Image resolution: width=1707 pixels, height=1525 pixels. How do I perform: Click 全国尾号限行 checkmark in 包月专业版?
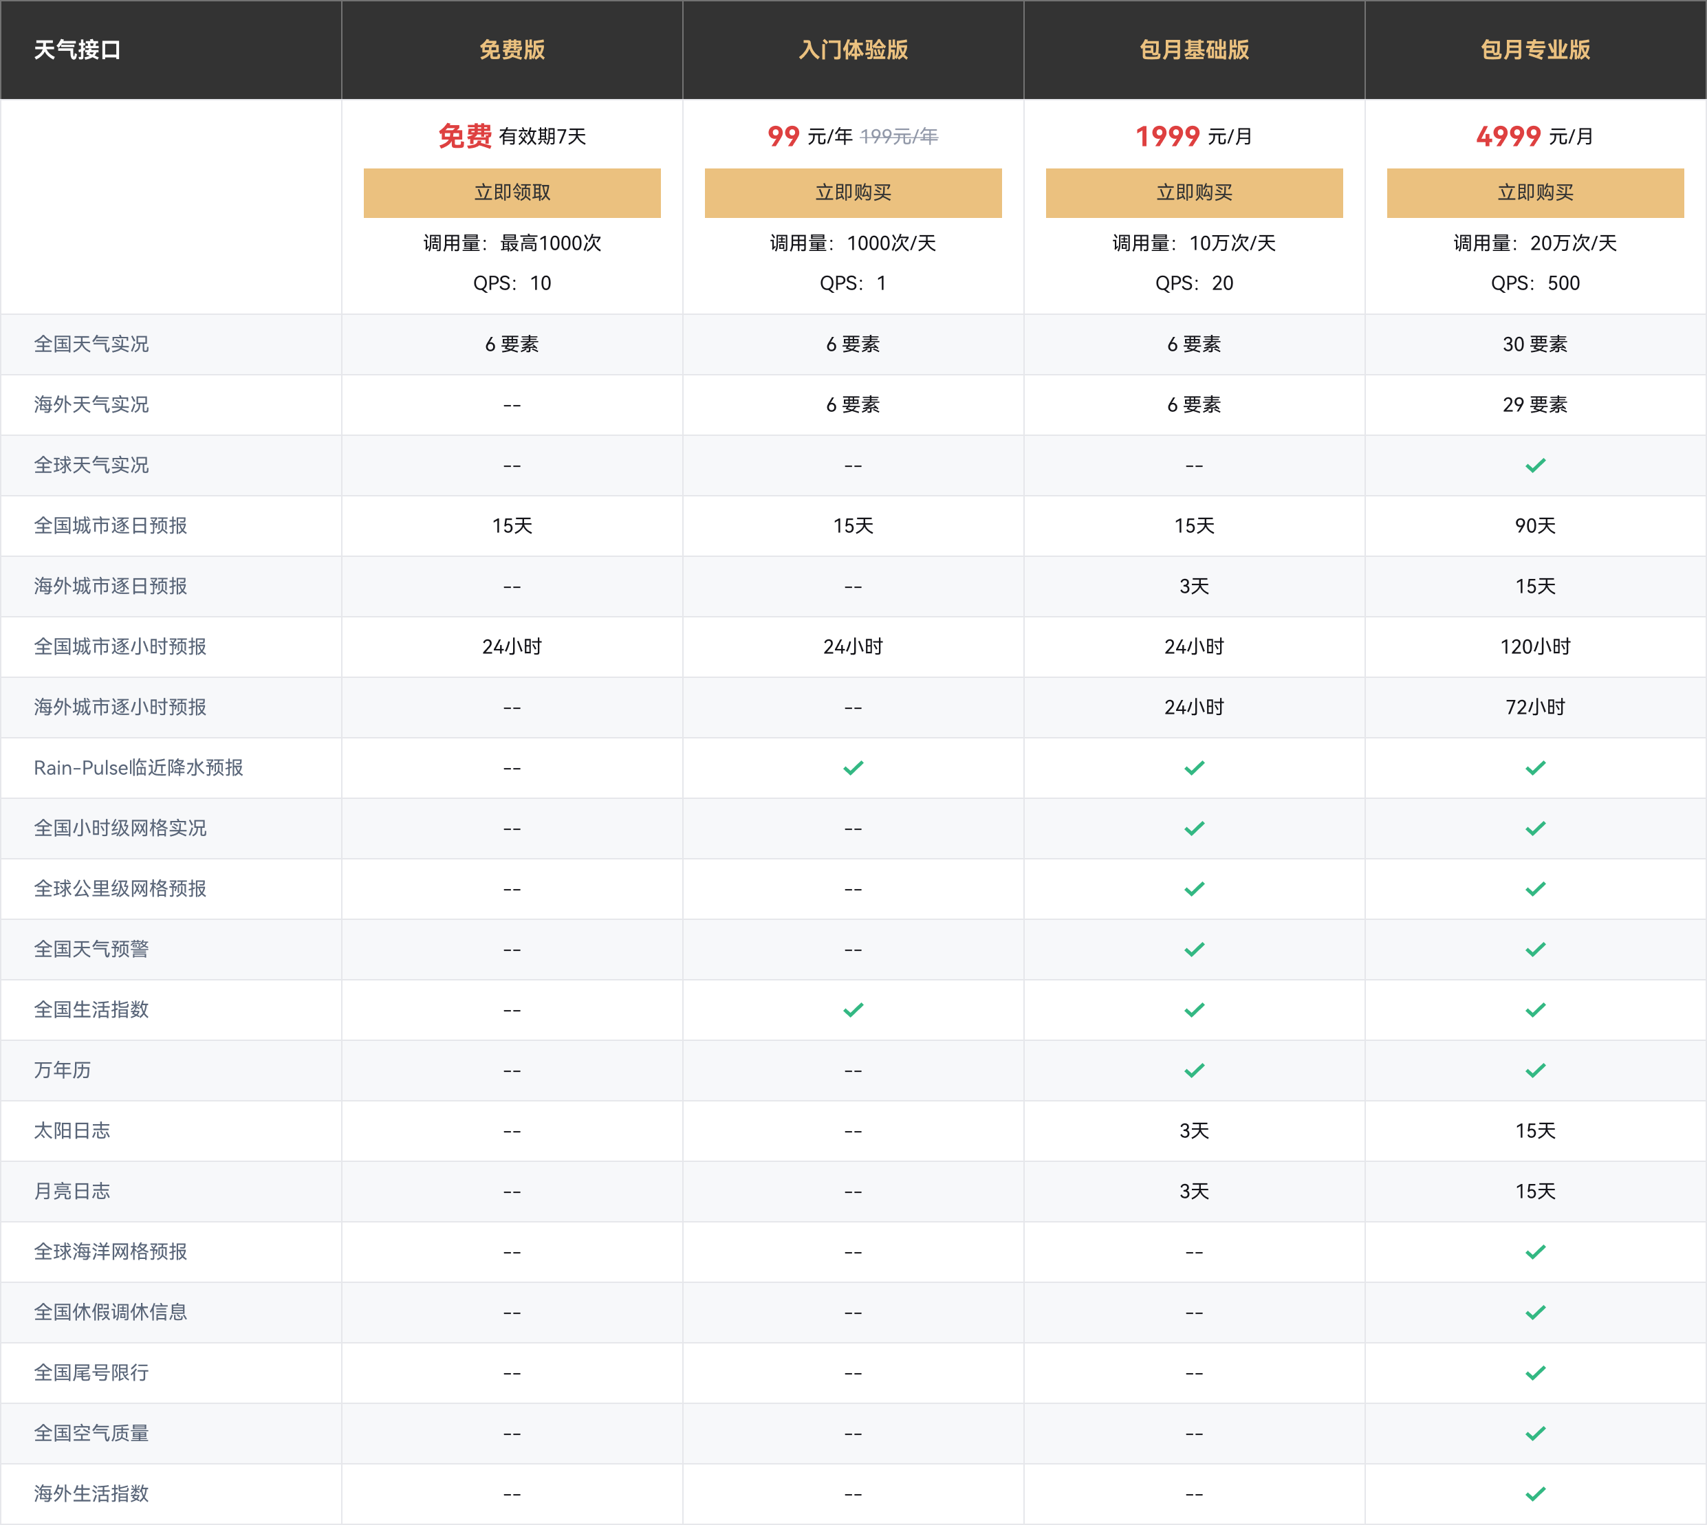(x=1535, y=1372)
